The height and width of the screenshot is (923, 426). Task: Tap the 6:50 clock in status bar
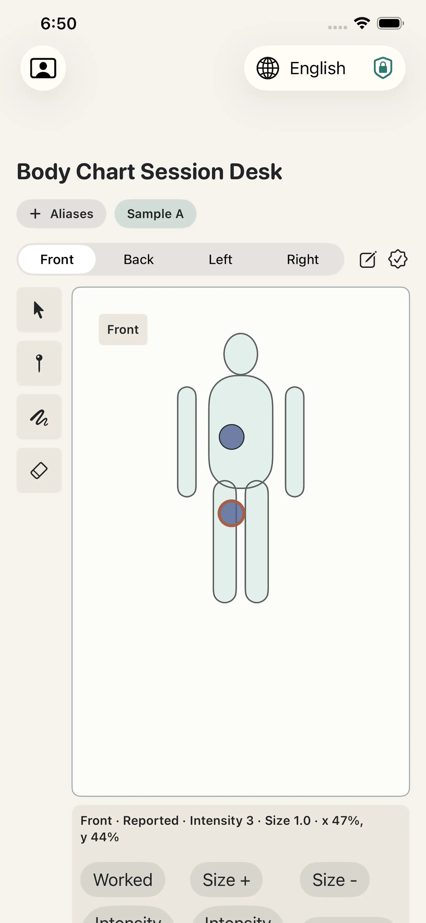pos(58,24)
